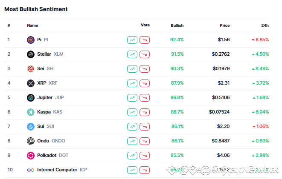This screenshot has height=179, width=282.
Task: Vote bearish on Internet Computer
Action: [x=145, y=170]
